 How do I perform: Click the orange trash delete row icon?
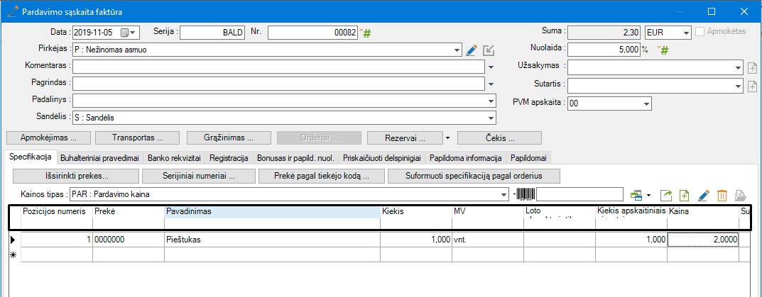(x=722, y=195)
